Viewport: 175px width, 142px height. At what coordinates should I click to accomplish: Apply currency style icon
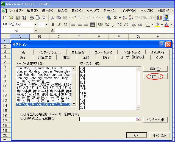coord(100,25)
